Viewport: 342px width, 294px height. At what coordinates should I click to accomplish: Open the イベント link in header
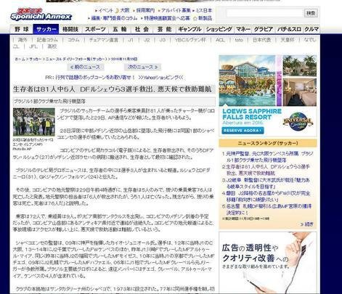105,11
